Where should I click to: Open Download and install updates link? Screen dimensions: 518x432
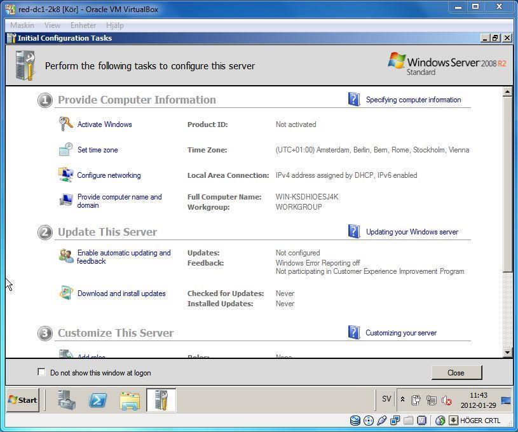coord(121,294)
